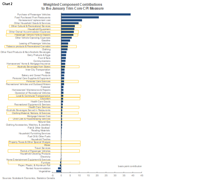223x183 pixels.
Task: Click the basis point contribution axis label
Action: pos(130,166)
